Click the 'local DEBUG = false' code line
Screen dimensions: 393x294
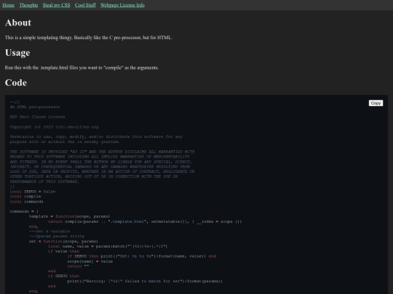pos(33,192)
